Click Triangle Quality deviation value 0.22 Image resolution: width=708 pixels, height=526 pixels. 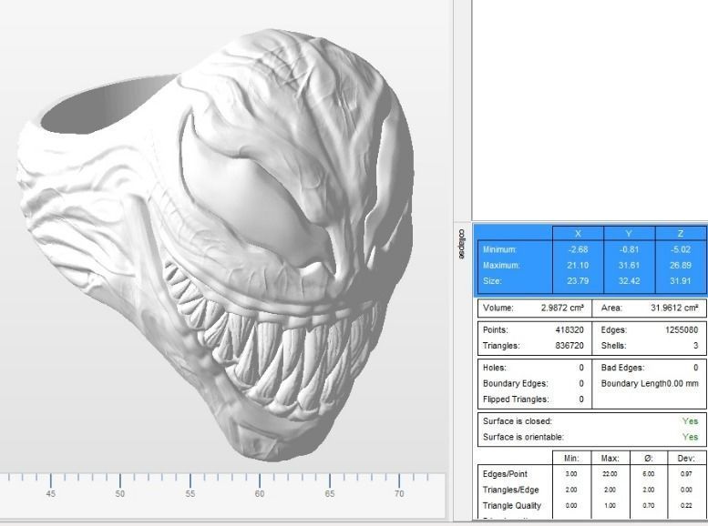click(686, 506)
